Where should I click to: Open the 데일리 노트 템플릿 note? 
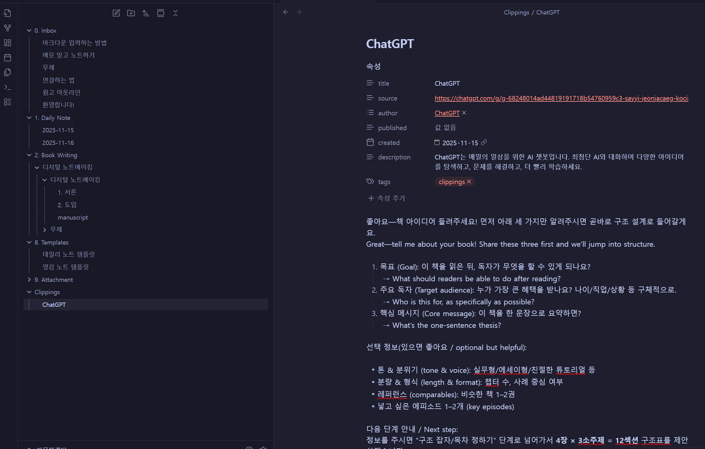(x=69, y=254)
